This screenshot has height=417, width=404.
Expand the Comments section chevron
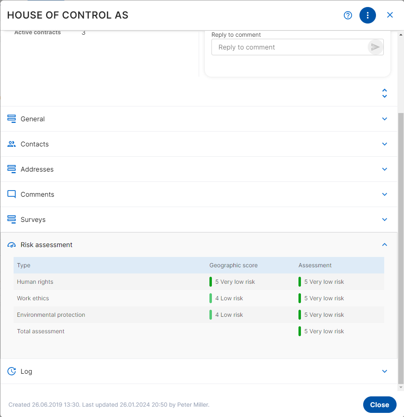point(385,194)
